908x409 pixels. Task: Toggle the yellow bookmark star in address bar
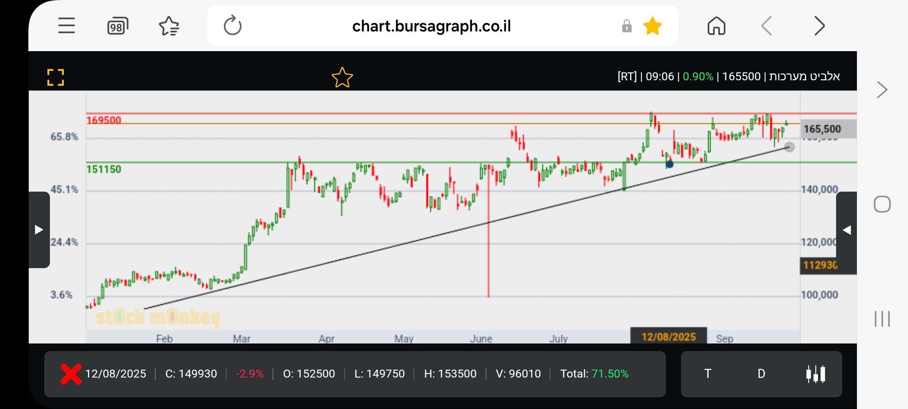tap(653, 26)
